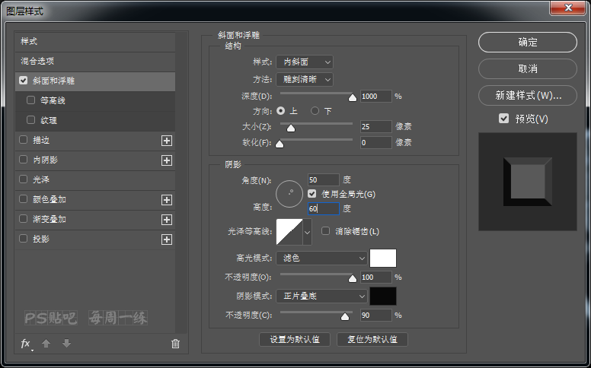Select the 下 direction radio button
The image size is (591, 368).
pos(315,110)
